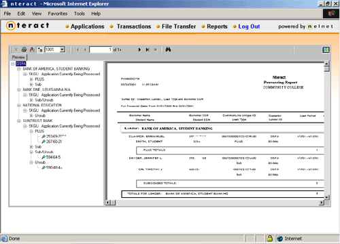Open the magnifier entry 594-64-5 in the tree
The height and width of the screenshot is (244, 340).
click(x=51, y=157)
